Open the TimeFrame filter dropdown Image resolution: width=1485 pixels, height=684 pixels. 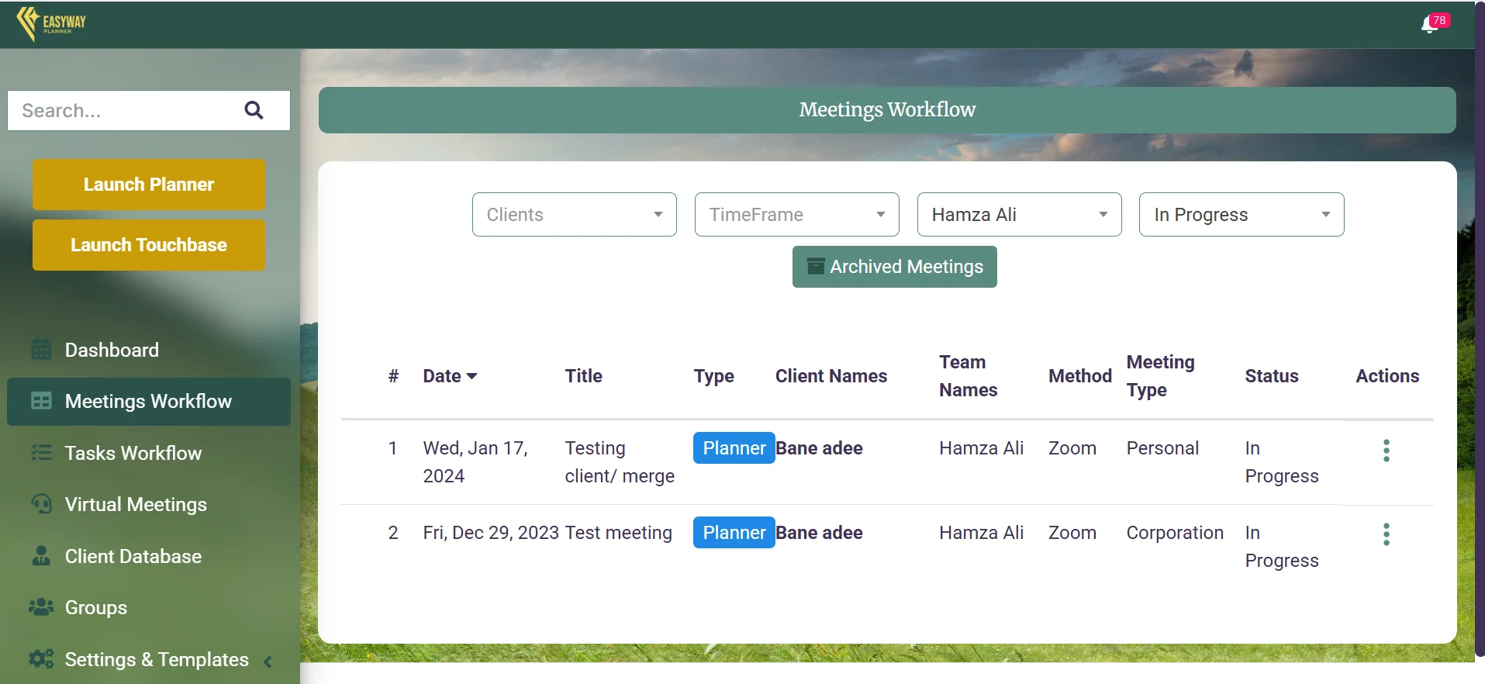(x=796, y=215)
